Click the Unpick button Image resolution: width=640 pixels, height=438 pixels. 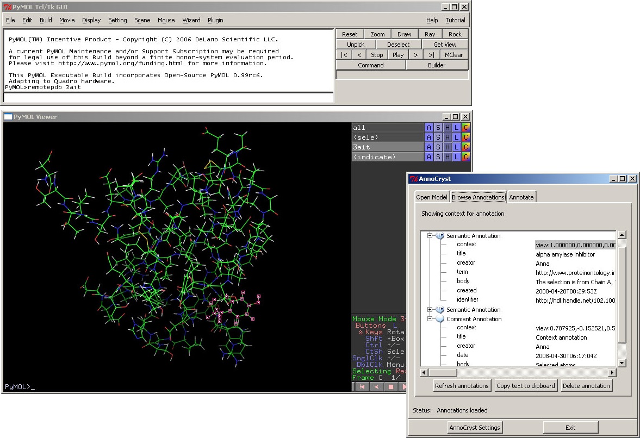[356, 45]
